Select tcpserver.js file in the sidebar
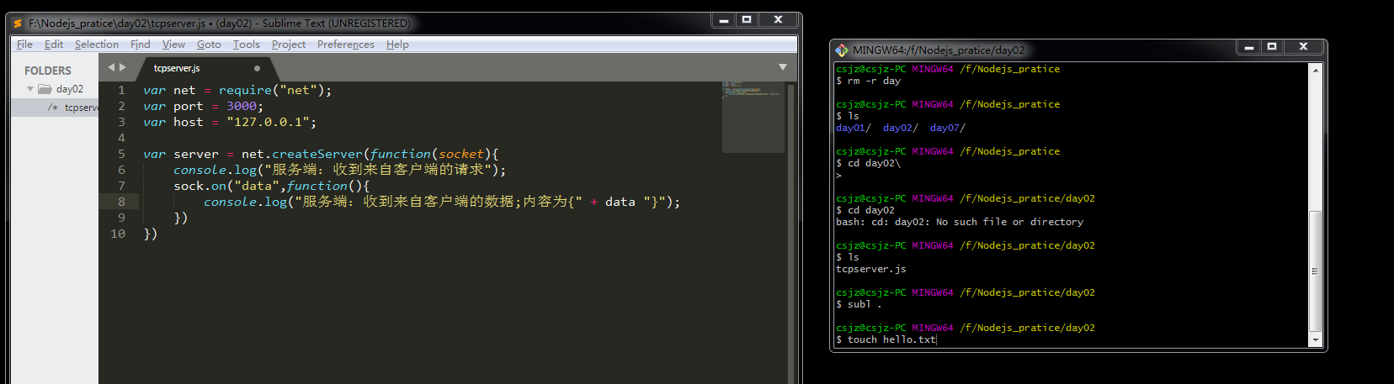Image resolution: width=1394 pixels, height=384 pixels. point(81,108)
